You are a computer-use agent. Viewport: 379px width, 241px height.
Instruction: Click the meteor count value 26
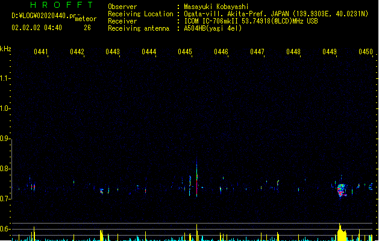87,28
